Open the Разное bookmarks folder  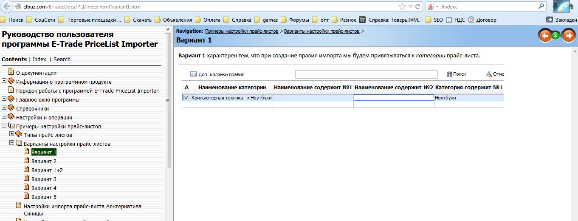[x=344, y=20]
